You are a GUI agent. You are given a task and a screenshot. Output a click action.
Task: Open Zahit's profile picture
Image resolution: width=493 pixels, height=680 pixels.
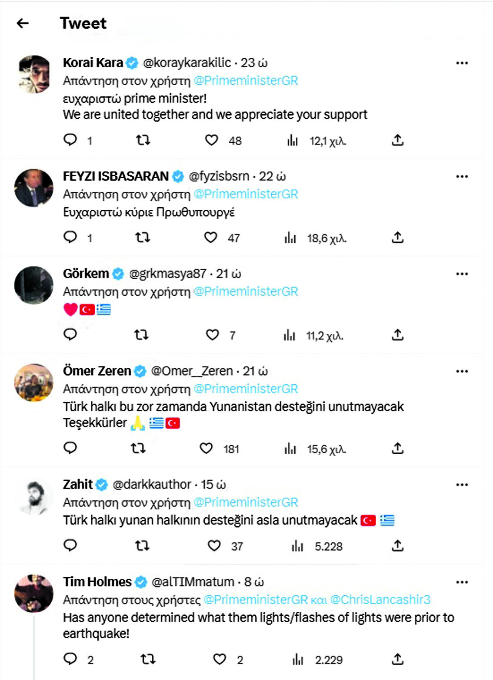pyautogui.click(x=34, y=498)
